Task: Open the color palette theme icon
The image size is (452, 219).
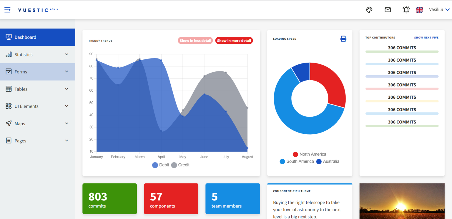Action: [x=369, y=10]
